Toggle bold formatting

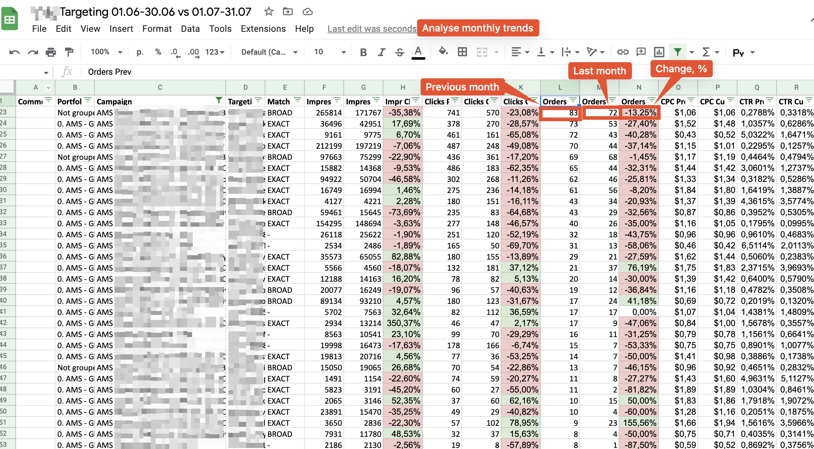(x=363, y=52)
